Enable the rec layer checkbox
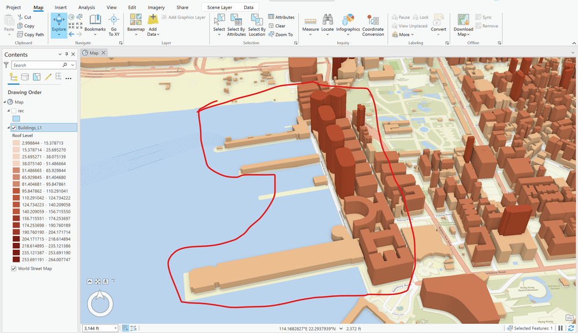Screen dimensions: 578x333 [14, 110]
